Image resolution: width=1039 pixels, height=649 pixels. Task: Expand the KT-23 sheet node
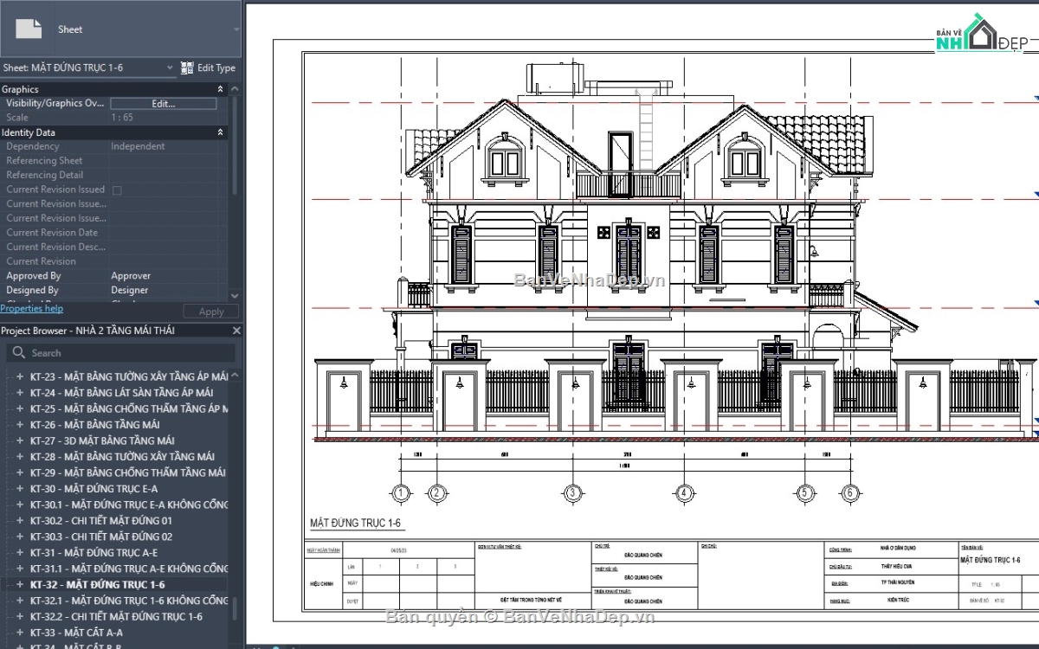pyautogui.click(x=19, y=376)
